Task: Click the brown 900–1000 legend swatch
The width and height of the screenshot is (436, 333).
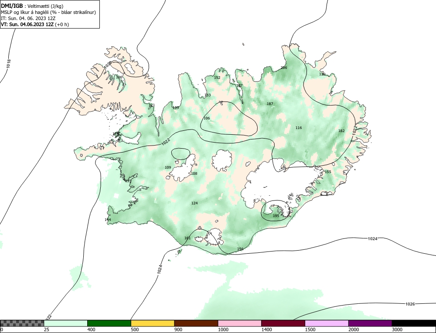Action: pos(196,323)
